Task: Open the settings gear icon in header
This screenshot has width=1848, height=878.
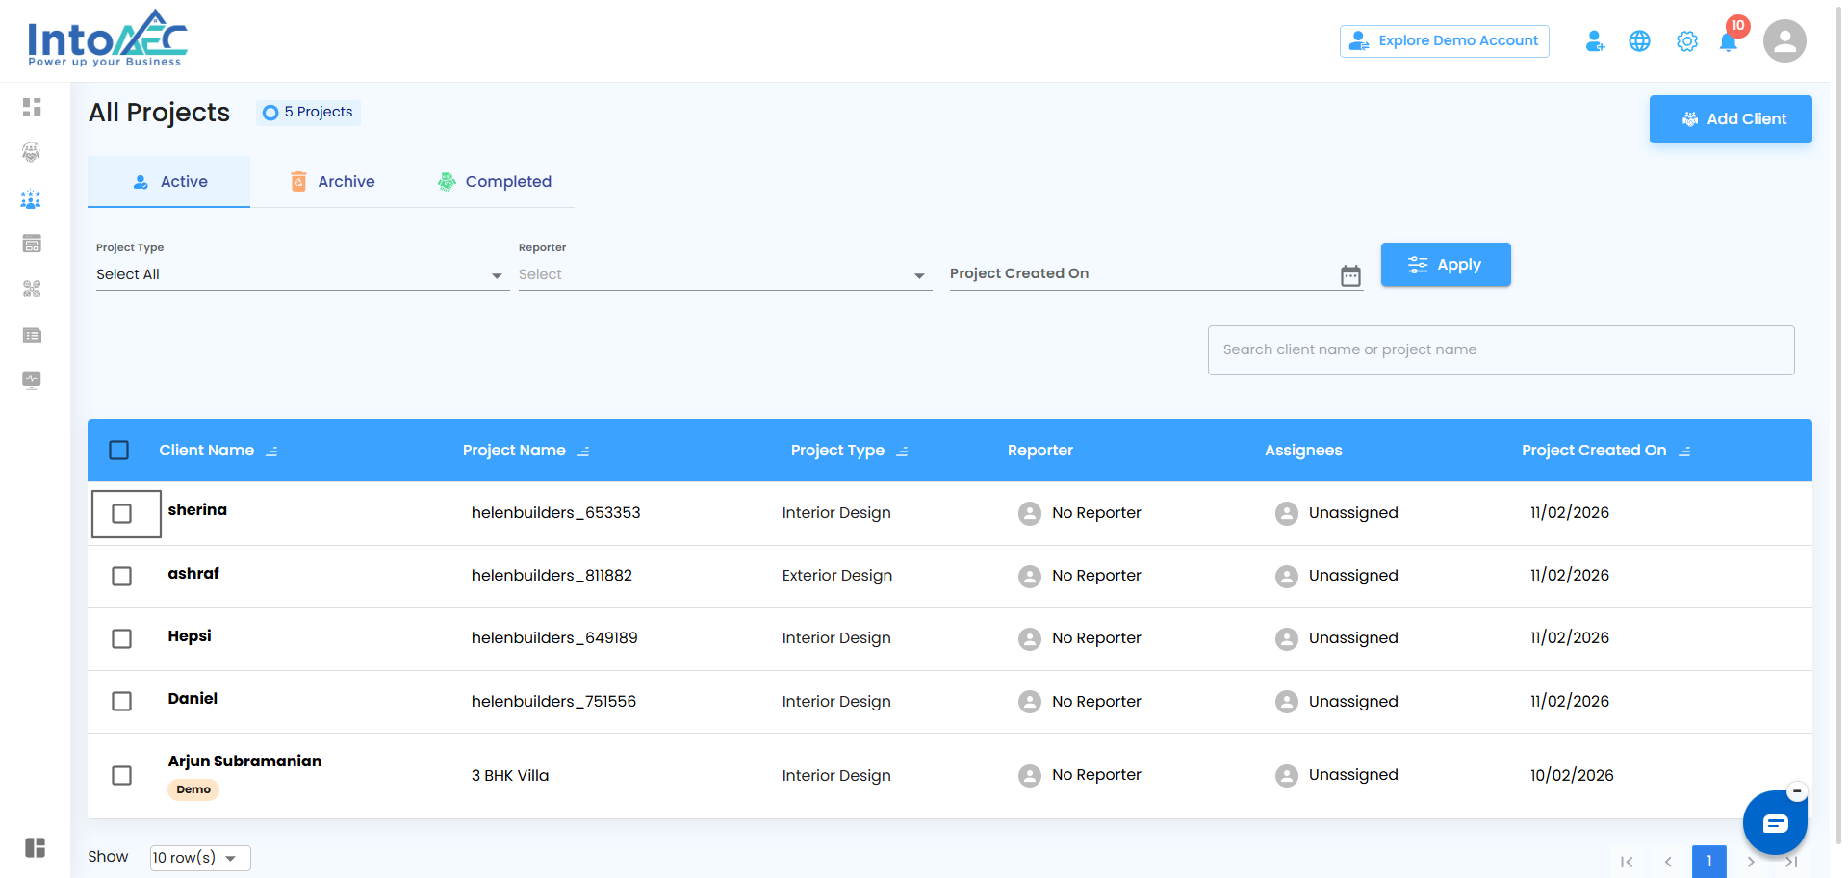Action: (1686, 41)
